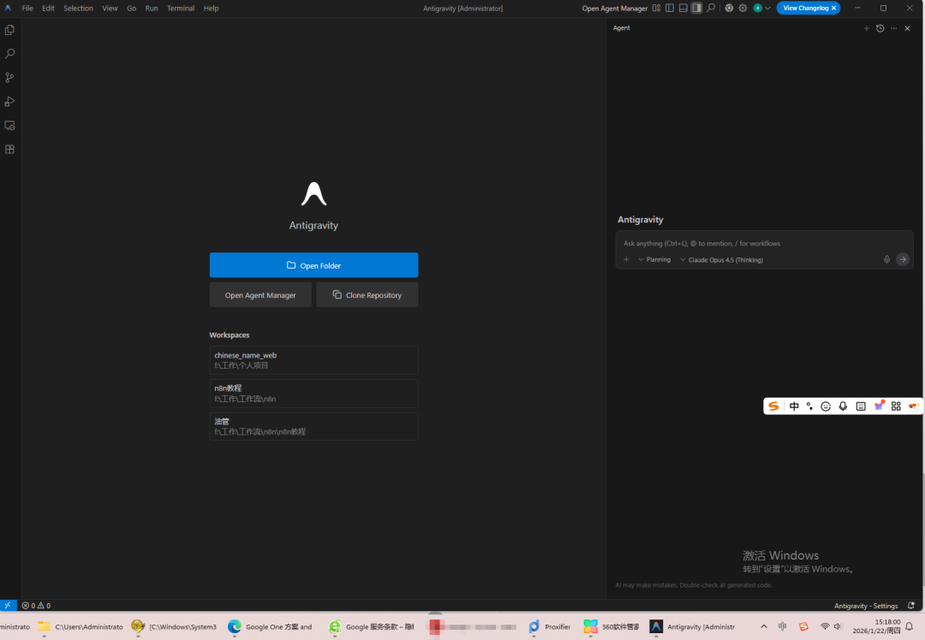Open the Selection menu
This screenshot has width=925, height=640.
point(78,8)
